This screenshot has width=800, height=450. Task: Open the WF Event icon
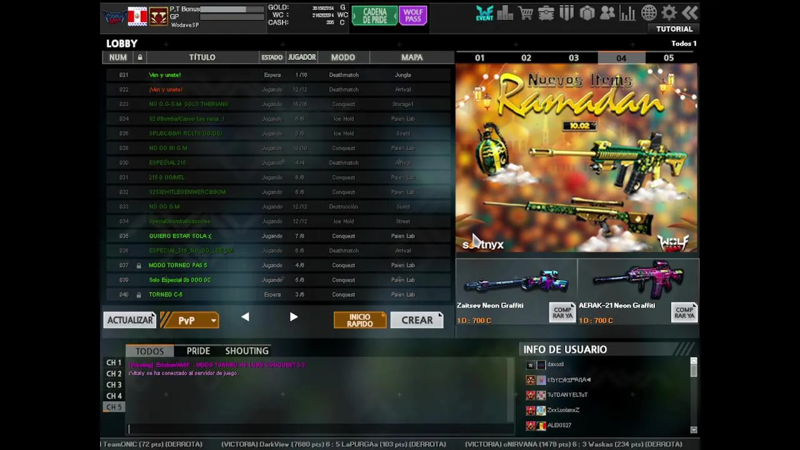coord(484,13)
